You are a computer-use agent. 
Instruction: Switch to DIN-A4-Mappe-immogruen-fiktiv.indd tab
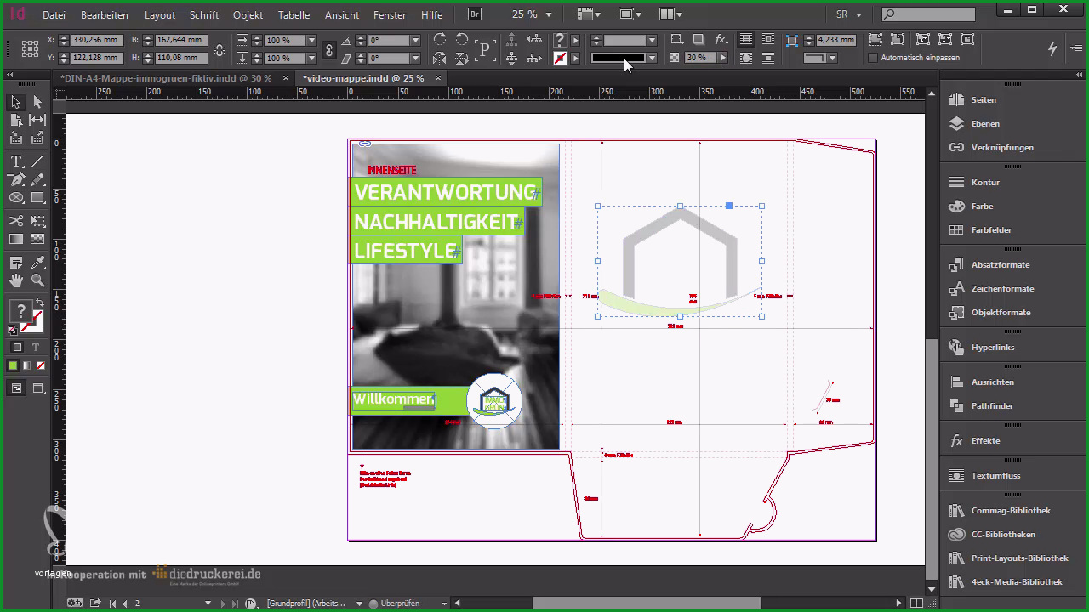[166, 77]
